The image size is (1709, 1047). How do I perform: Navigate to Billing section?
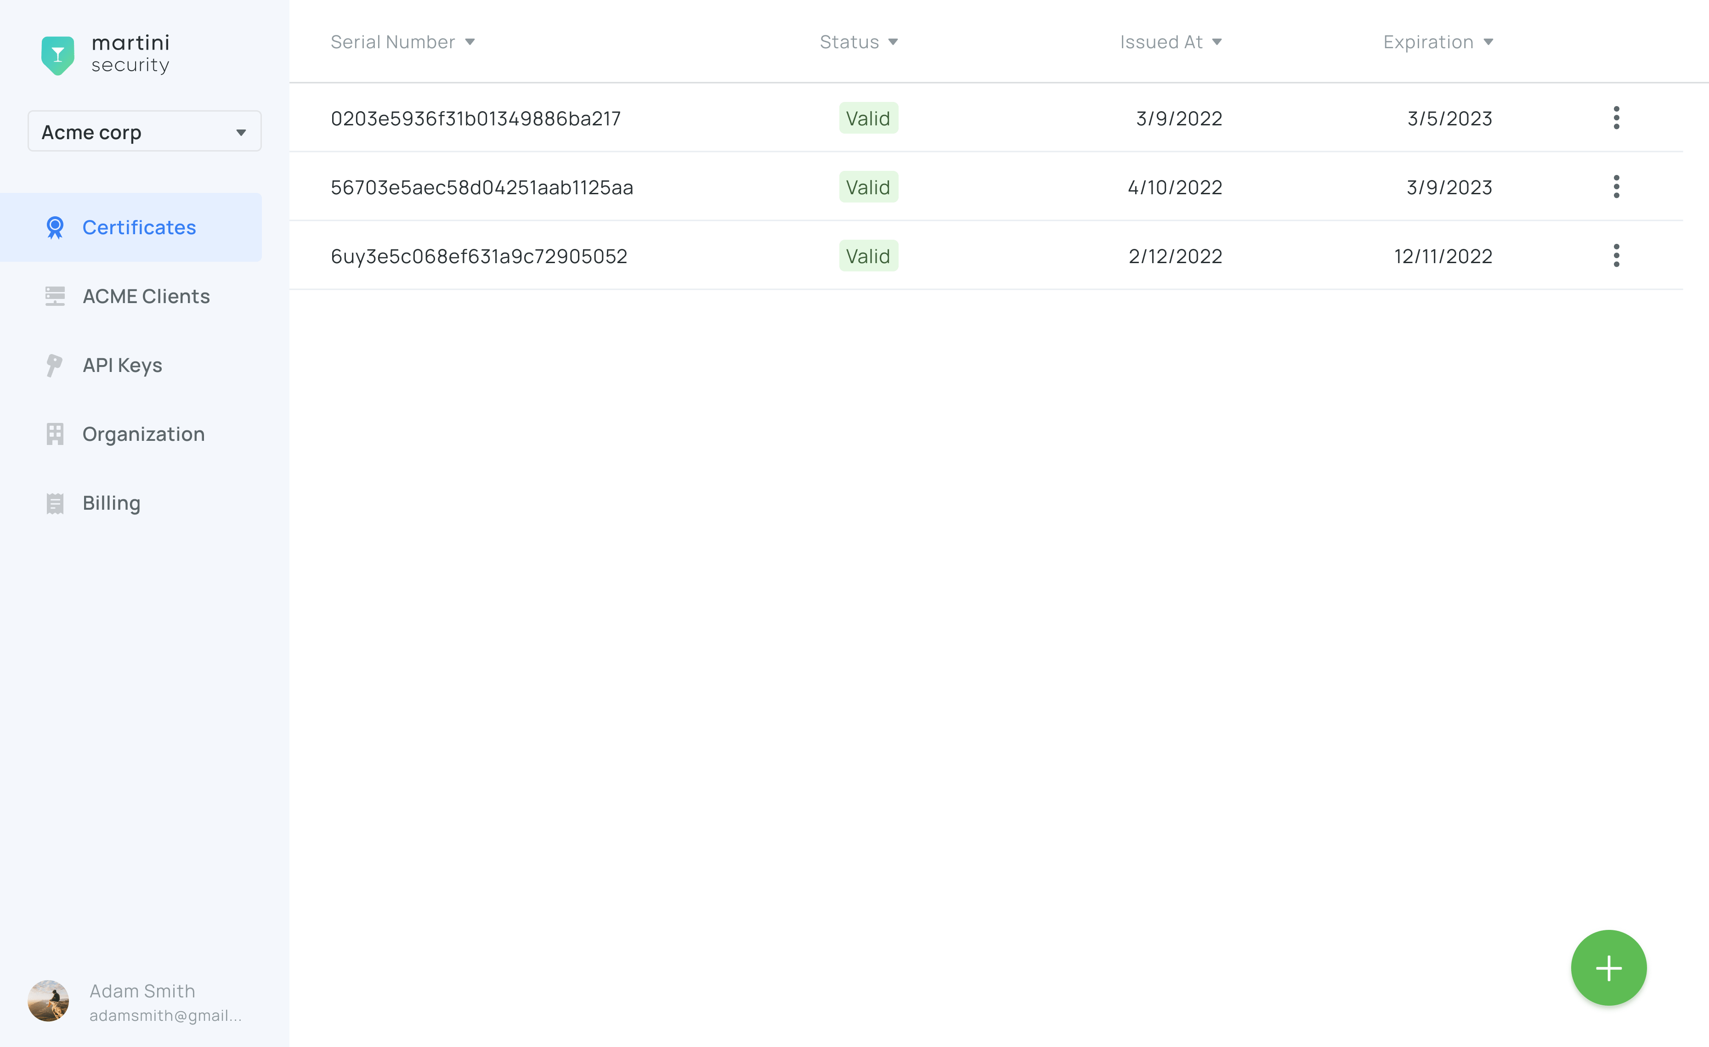click(111, 501)
